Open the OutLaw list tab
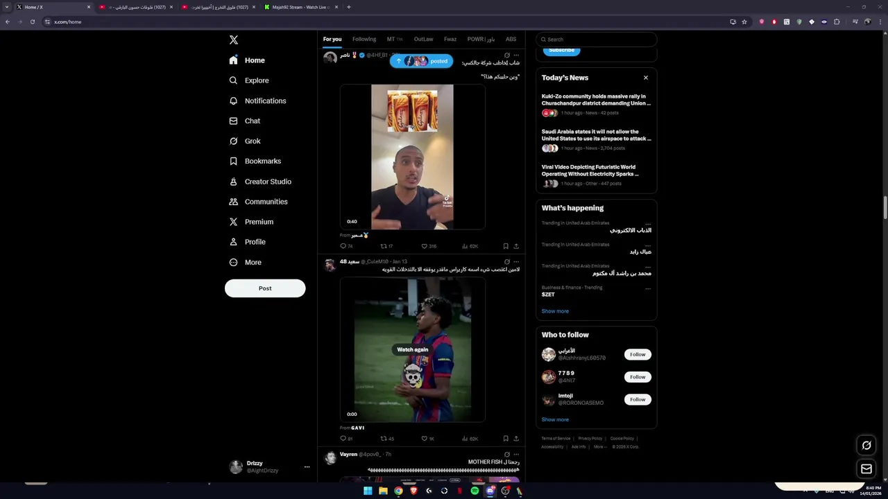Image resolution: width=888 pixels, height=499 pixels. (x=423, y=40)
